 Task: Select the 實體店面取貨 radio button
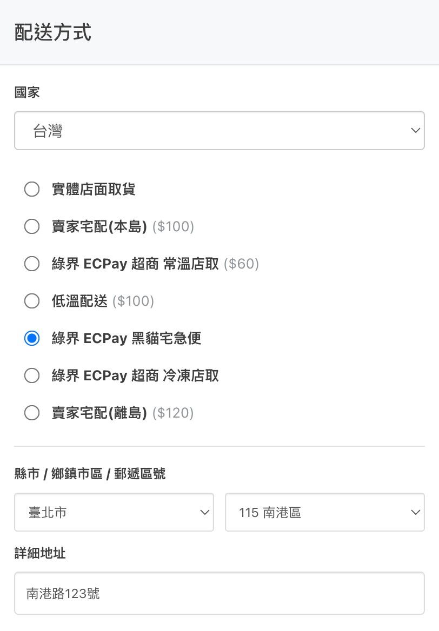pyautogui.click(x=32, y=189)
